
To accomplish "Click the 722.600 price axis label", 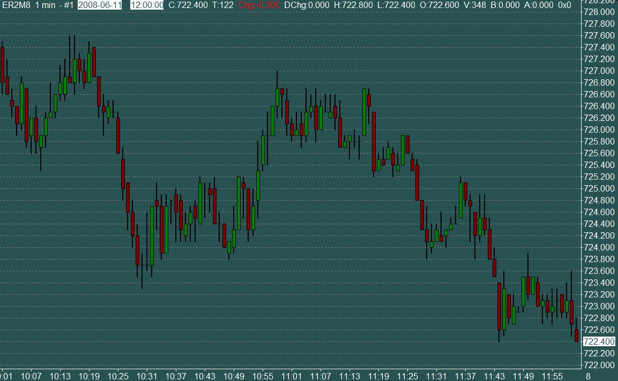I will pyautogui.click(x=599, y=330).
